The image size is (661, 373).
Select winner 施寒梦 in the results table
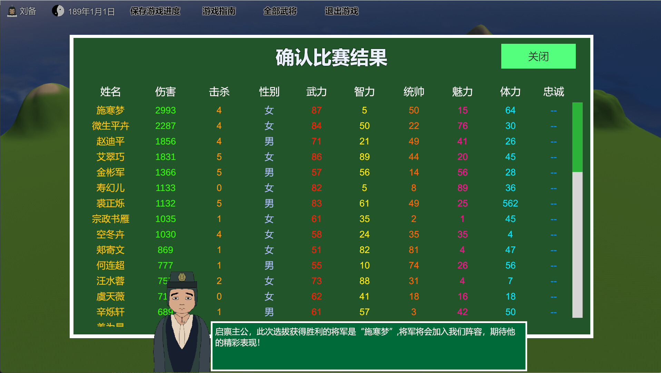pos(110,110)
